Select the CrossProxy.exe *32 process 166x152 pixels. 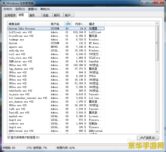pos(56,36)
